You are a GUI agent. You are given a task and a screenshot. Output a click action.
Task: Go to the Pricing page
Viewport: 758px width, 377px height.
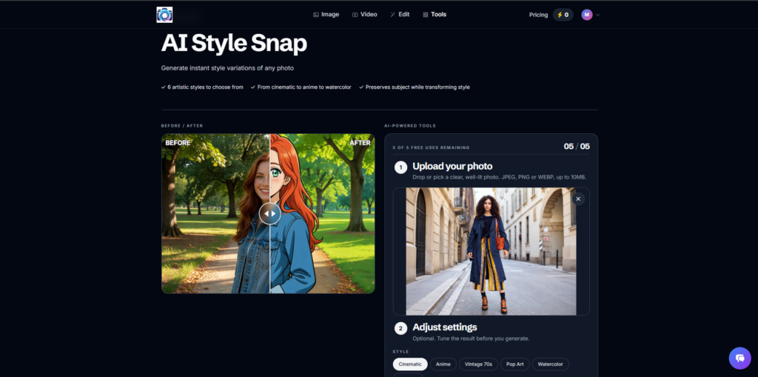(x=538, y=15)
